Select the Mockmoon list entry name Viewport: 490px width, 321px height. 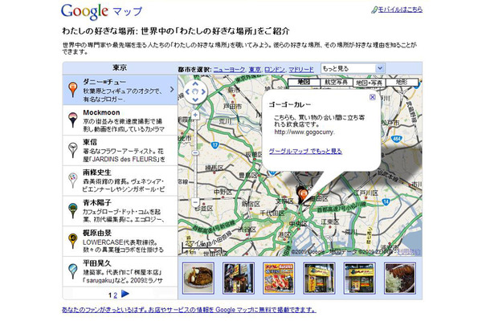[101, 112]
